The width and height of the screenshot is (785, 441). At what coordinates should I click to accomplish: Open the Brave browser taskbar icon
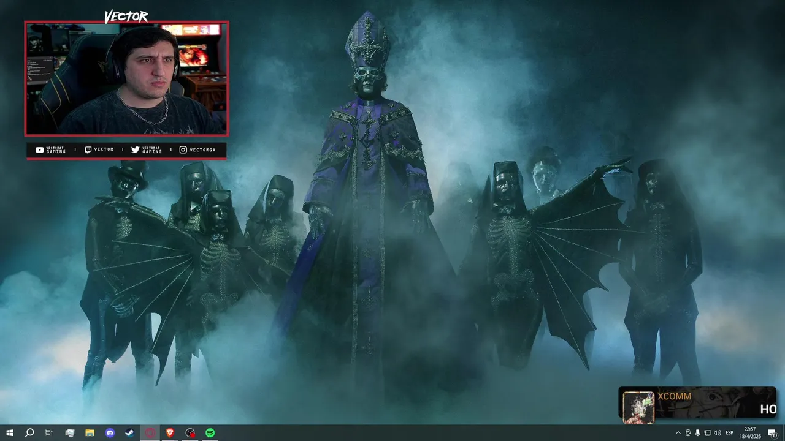170,433
